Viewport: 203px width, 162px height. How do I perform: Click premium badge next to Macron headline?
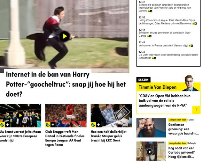(x=191, y=45)
